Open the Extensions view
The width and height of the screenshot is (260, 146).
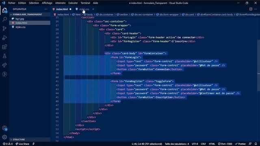[4, 47]
